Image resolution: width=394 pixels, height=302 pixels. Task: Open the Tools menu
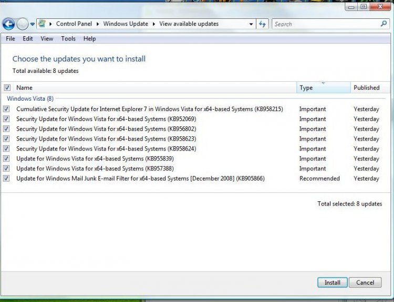click(68, 39)
